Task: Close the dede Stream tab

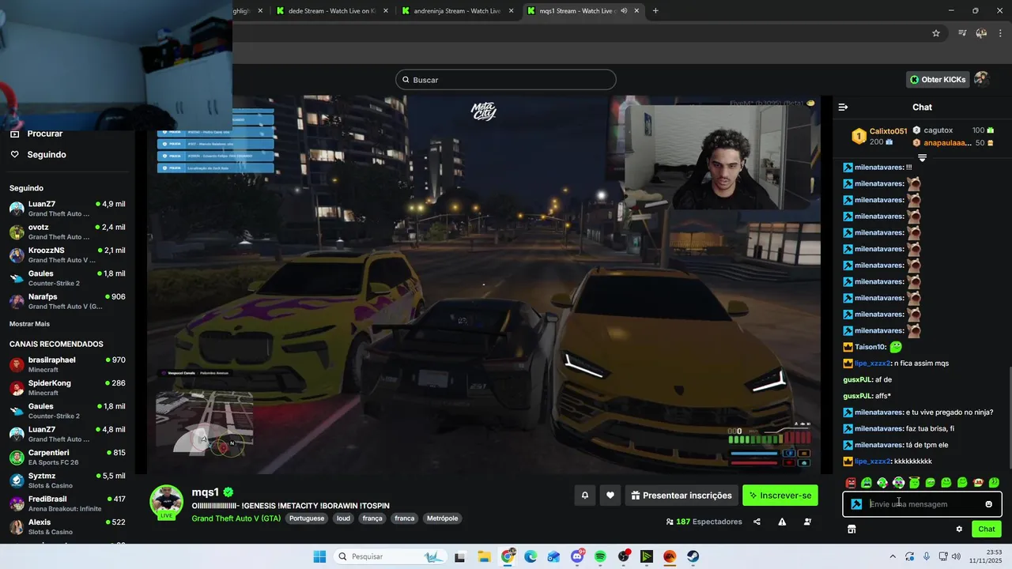Action: (386, 11)
